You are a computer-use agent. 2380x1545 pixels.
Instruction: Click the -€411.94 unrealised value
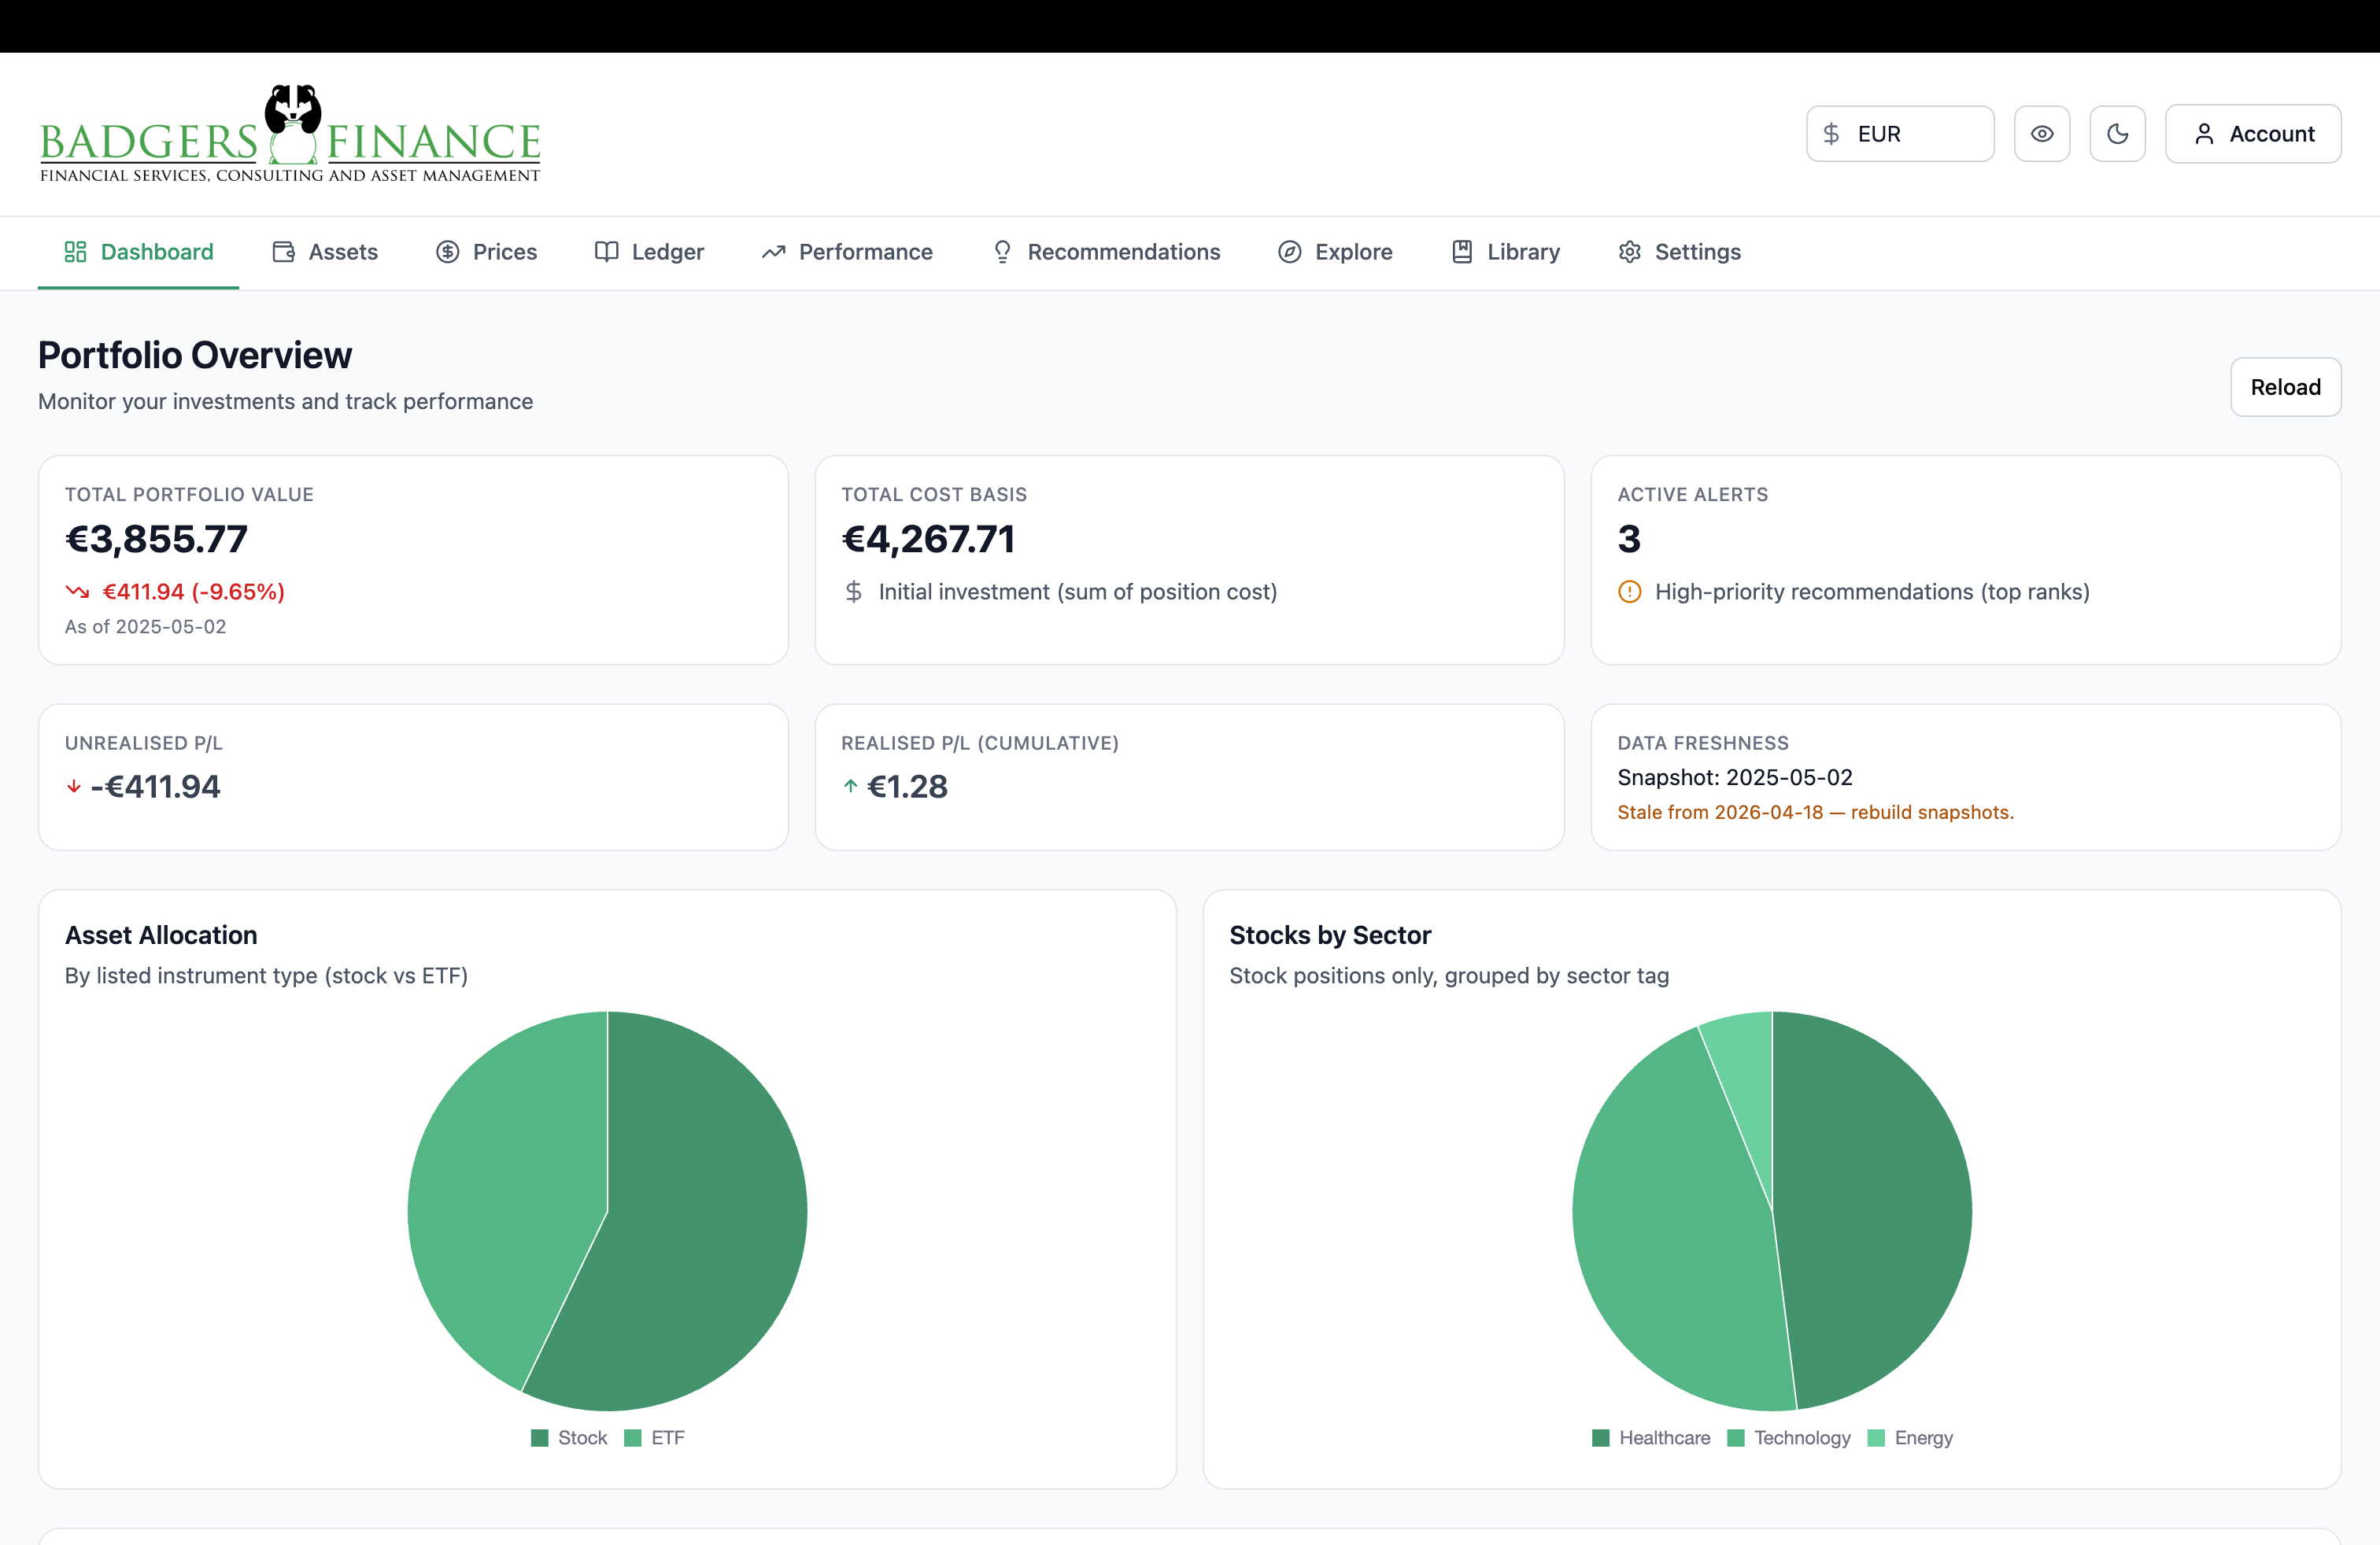click(155, 787)
